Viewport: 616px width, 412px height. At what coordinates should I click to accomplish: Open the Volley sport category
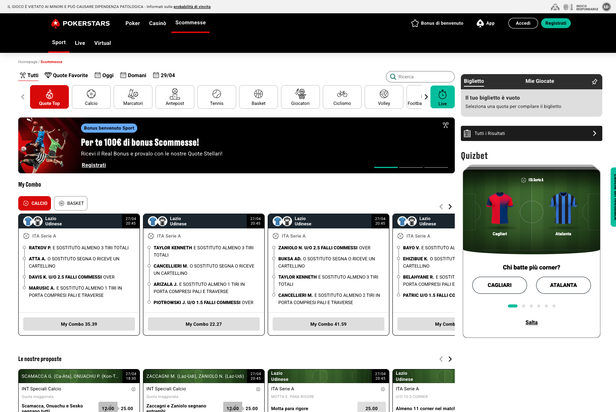pyautogui.click(x=384, y=97)
